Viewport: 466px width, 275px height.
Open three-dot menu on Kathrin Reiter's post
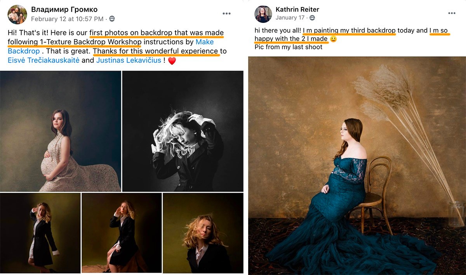452,13
